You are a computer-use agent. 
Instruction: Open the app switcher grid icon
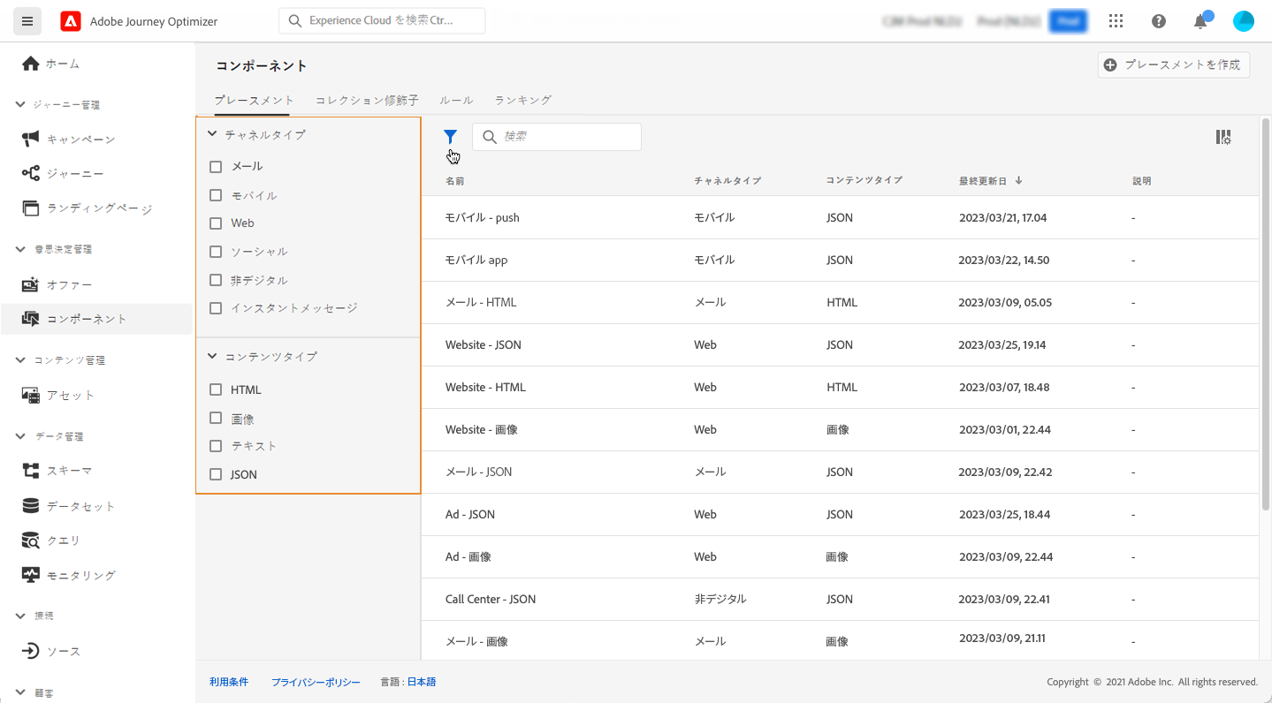coord(1116,21)
